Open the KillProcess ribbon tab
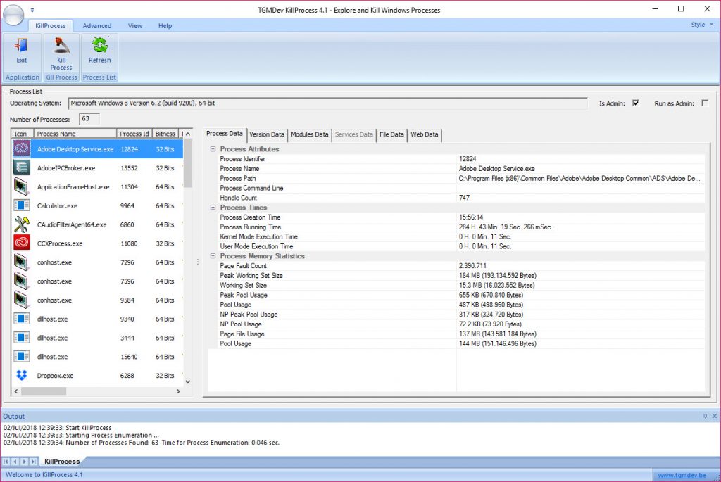Viewport: 721px width, 482px height. point(51,26)
